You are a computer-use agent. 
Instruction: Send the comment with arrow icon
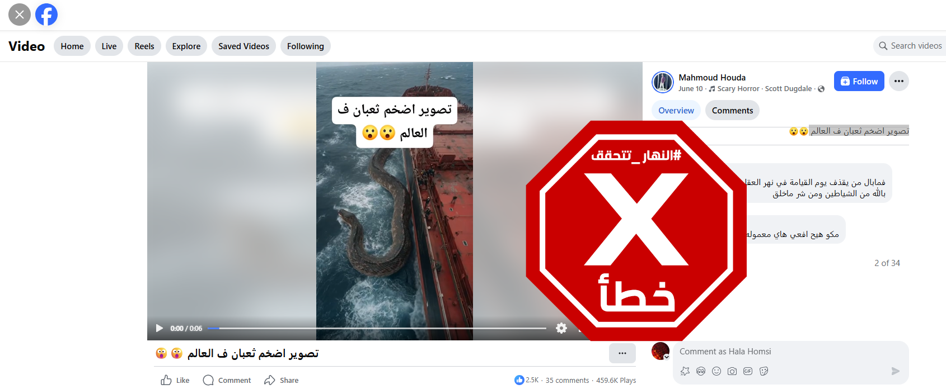pos(895,371)
